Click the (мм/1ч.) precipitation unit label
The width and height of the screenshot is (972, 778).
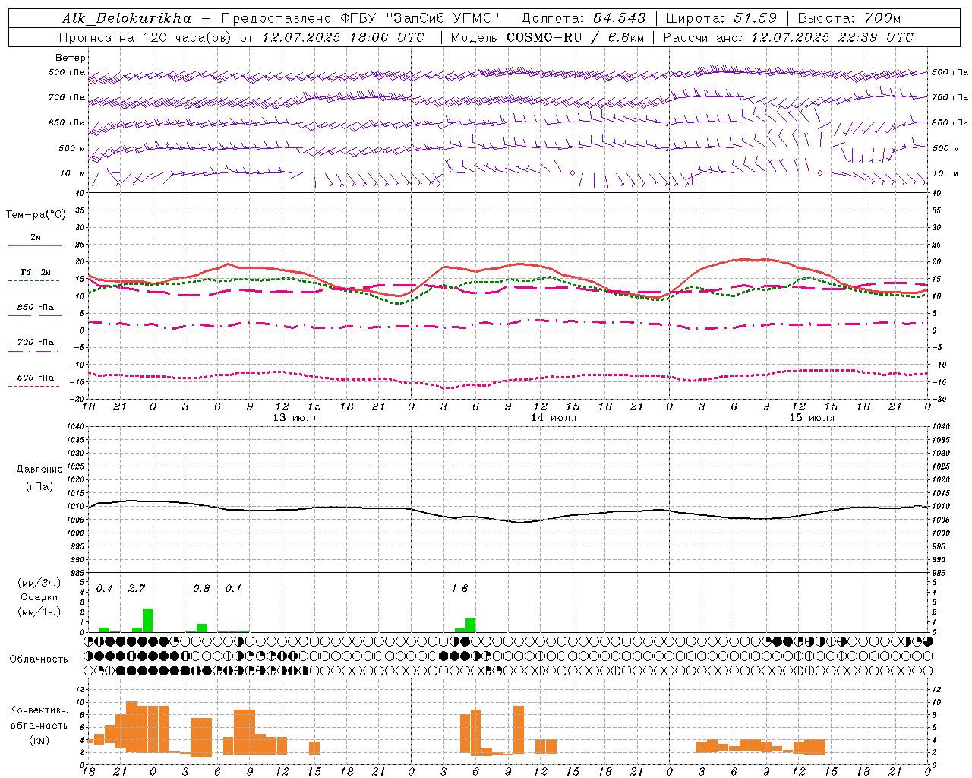coord(39,612)
